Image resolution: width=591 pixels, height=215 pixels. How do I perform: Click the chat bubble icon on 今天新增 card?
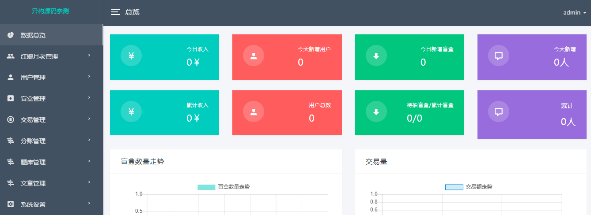point(499,56)
